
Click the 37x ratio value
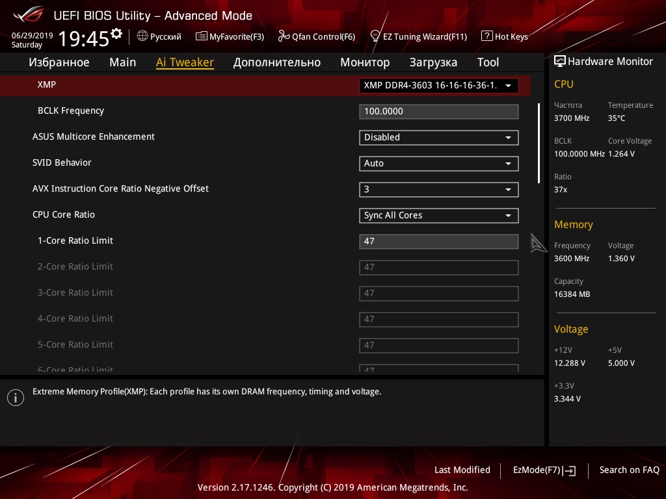[x=560, y=190]
